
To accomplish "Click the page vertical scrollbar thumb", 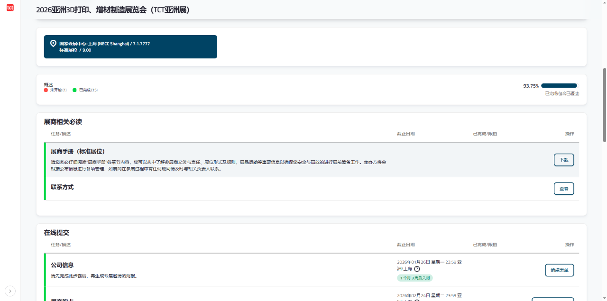I will [604, 104].
